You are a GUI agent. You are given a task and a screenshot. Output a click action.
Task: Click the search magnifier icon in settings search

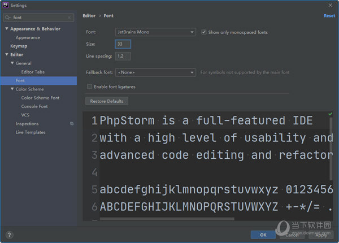click(7, 18)
